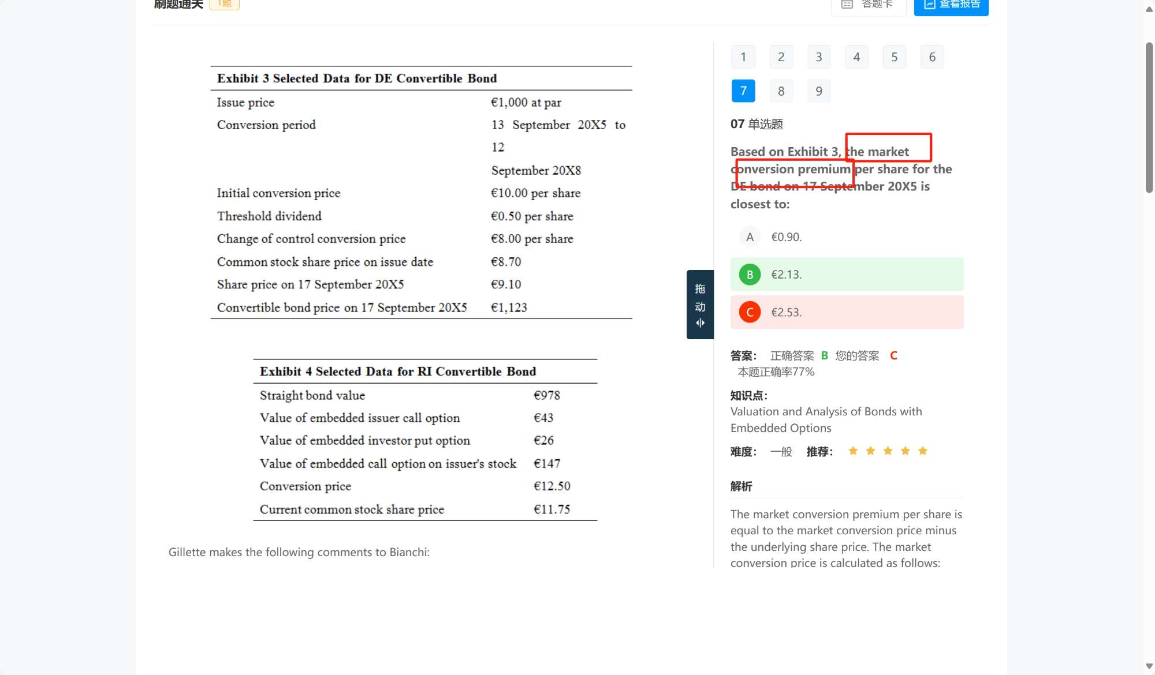
Task: Open question 5
Action: click(894, 57)
